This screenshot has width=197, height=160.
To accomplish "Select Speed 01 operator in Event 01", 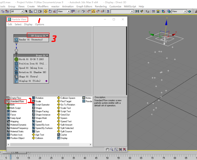I will [31, 68].
